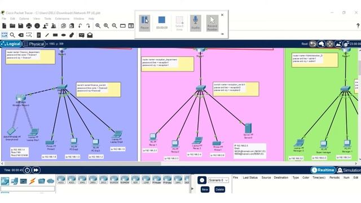Select the Draw Freeform tool

point(72,35)
